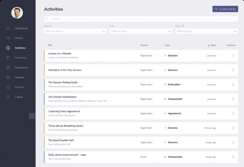
Task: Click the Create activity button
Action: tap(225, 9)
